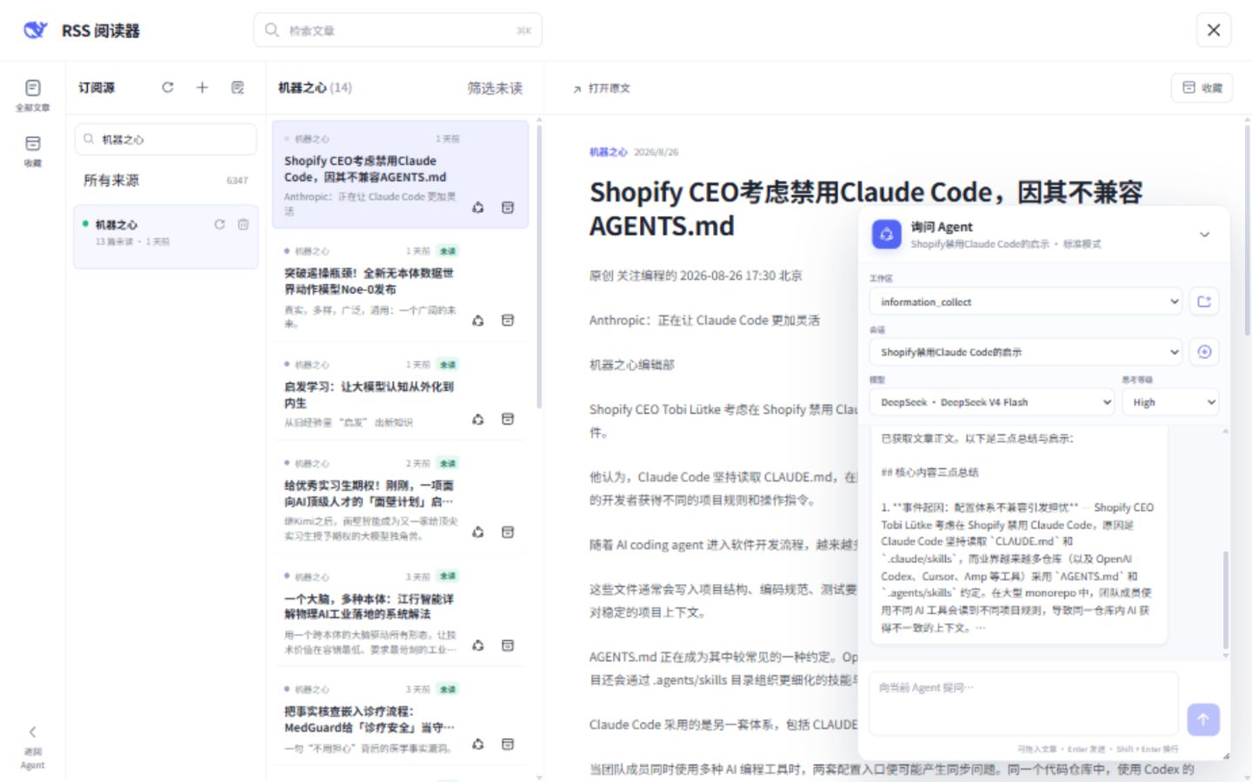Toggle the 筛选未读 unread filter

[x=495, y=88]
